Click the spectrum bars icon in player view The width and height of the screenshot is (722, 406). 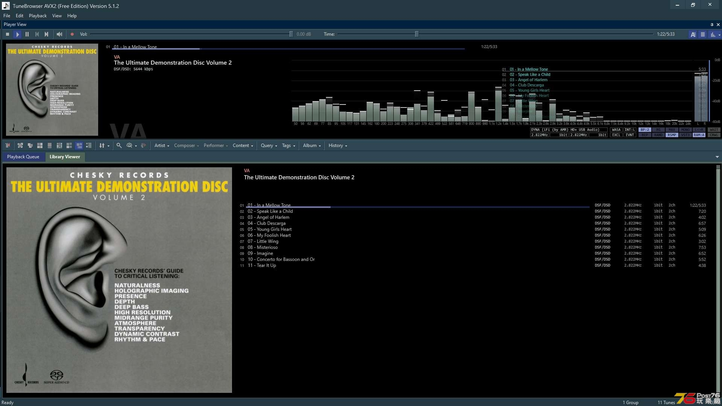tap(713, 34)
